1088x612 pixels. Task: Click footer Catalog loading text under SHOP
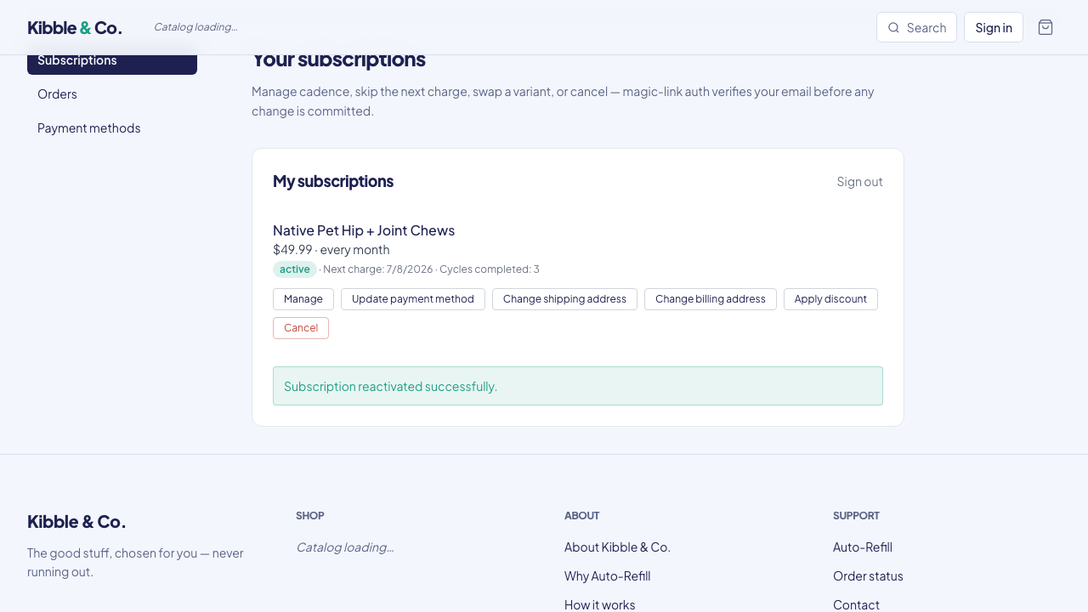pyautogui.click(x=344, y=547)
